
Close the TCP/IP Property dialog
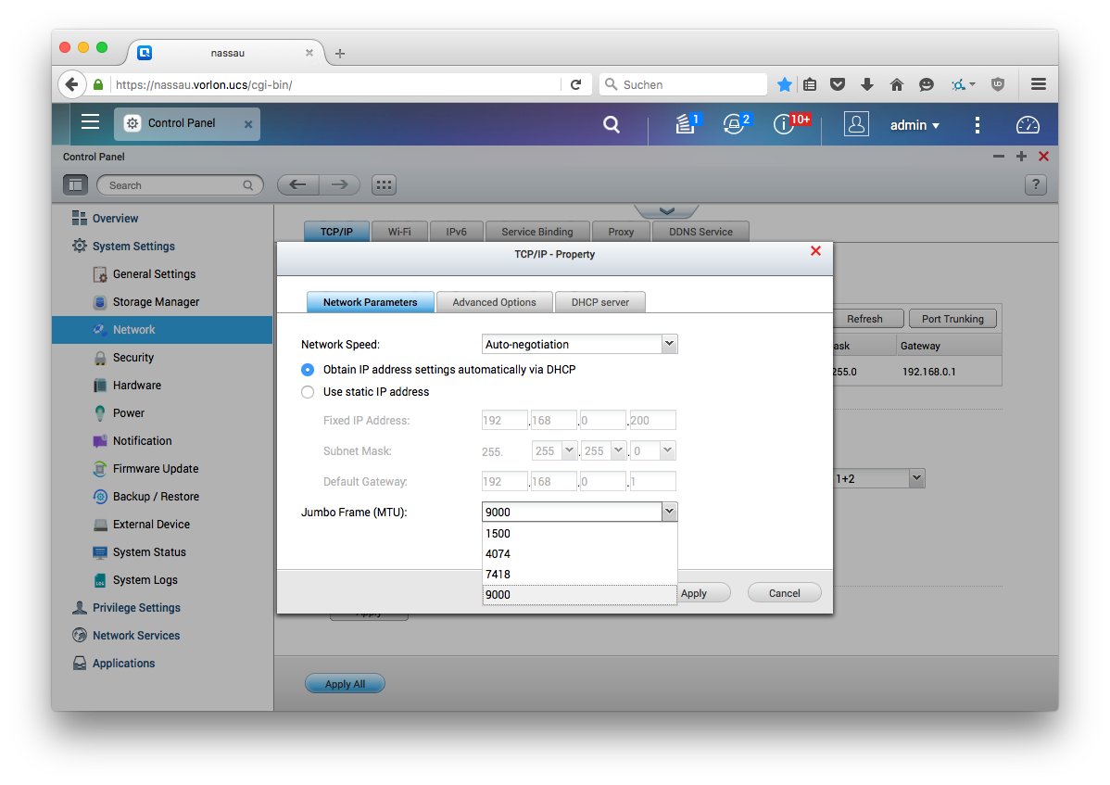pyautogui.click(x=815, y=251)
